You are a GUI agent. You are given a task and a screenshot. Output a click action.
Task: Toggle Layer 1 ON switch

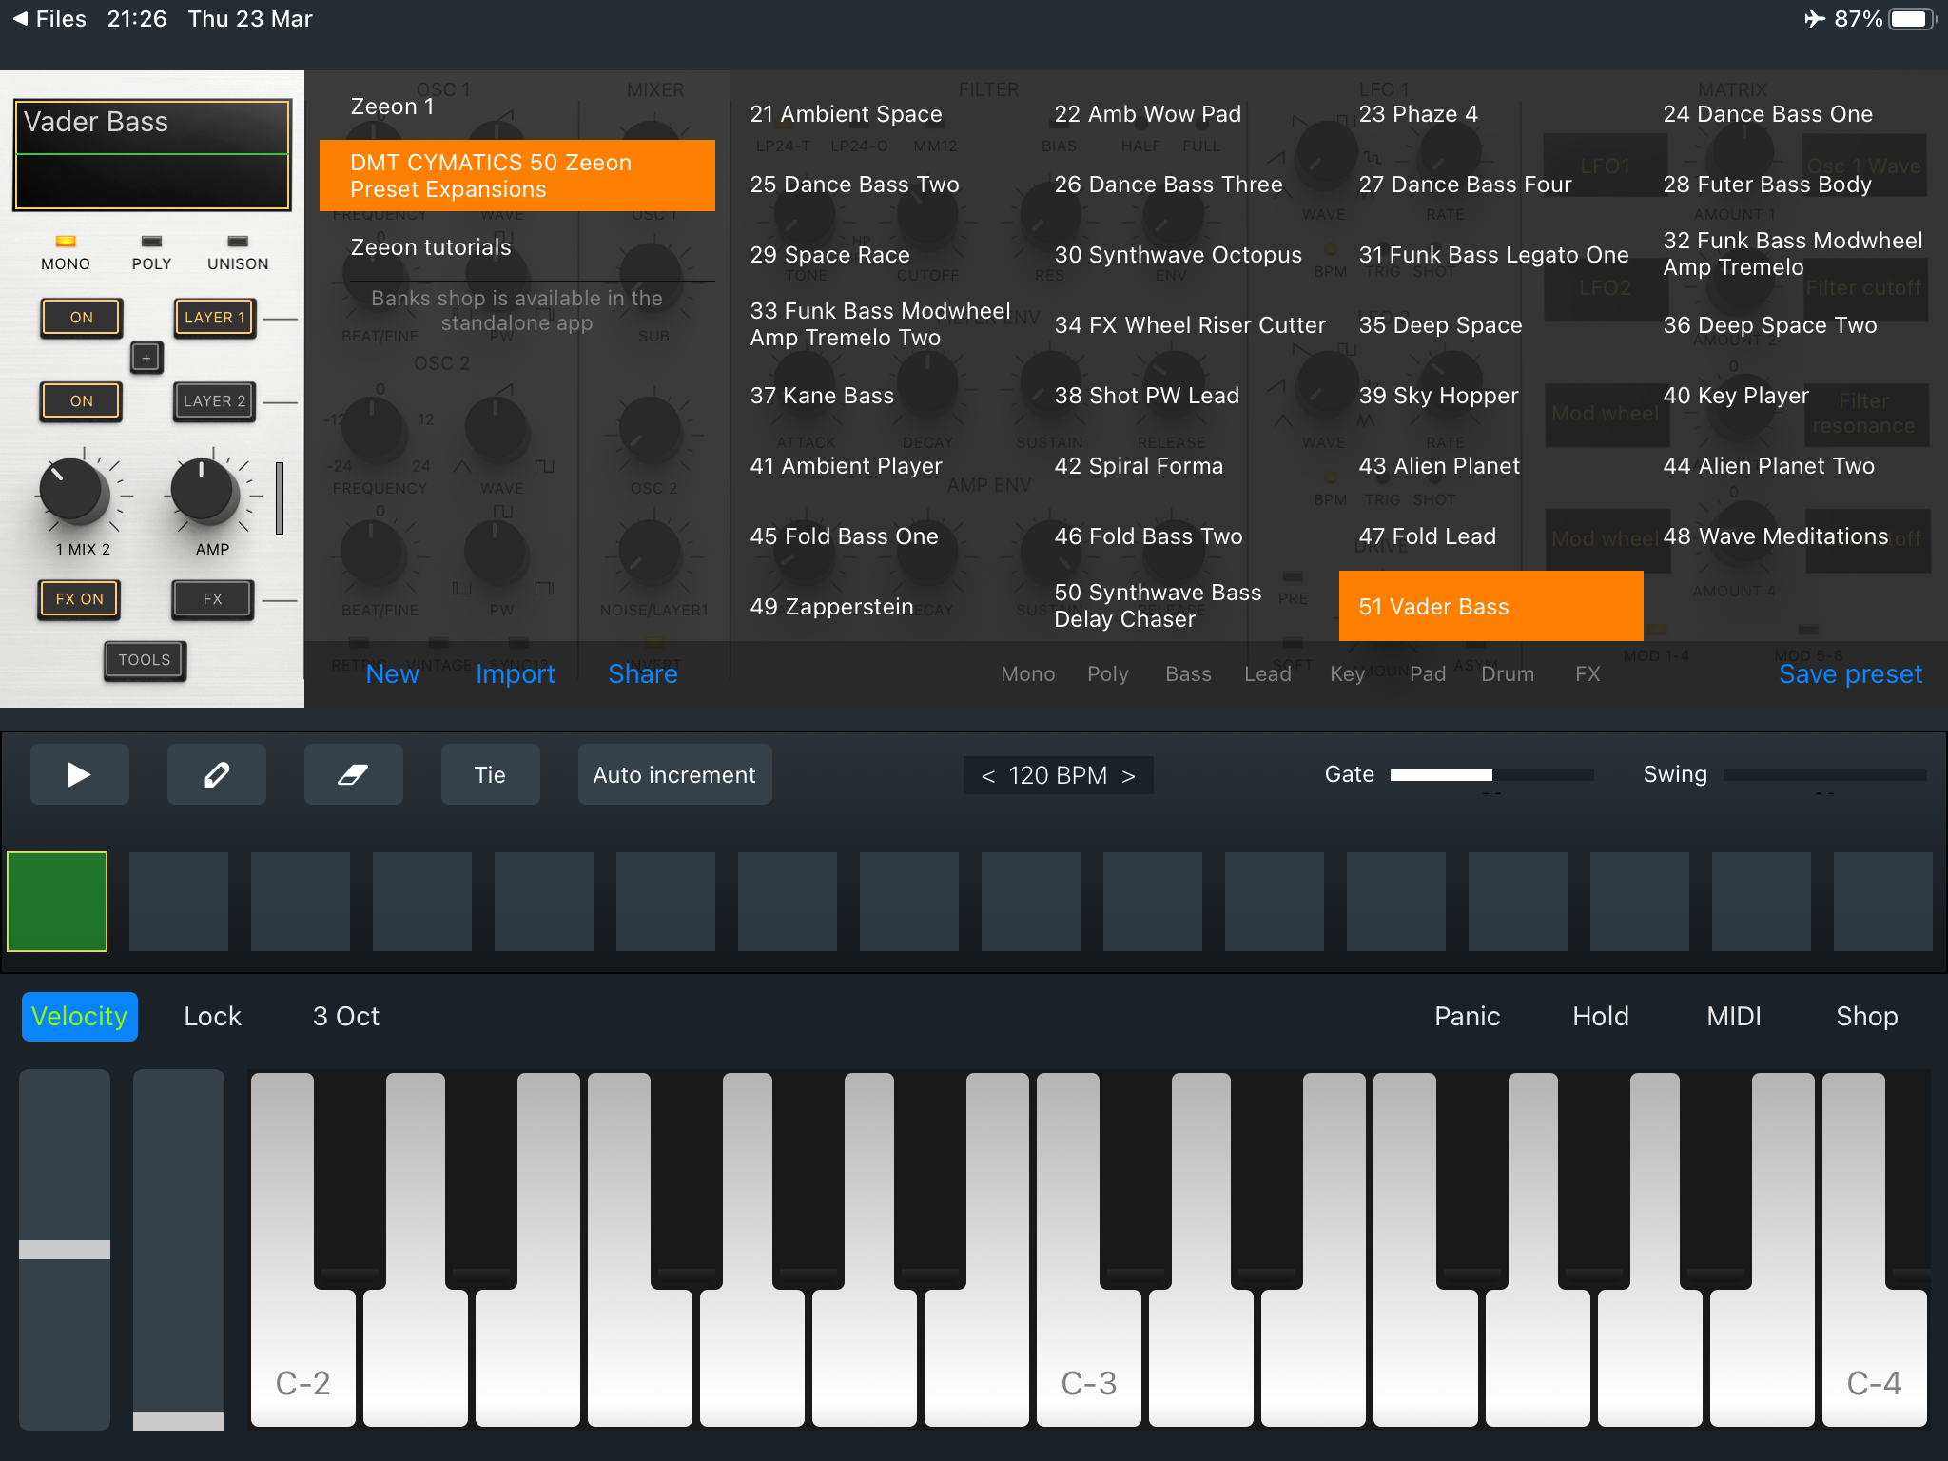click(81, 318)
